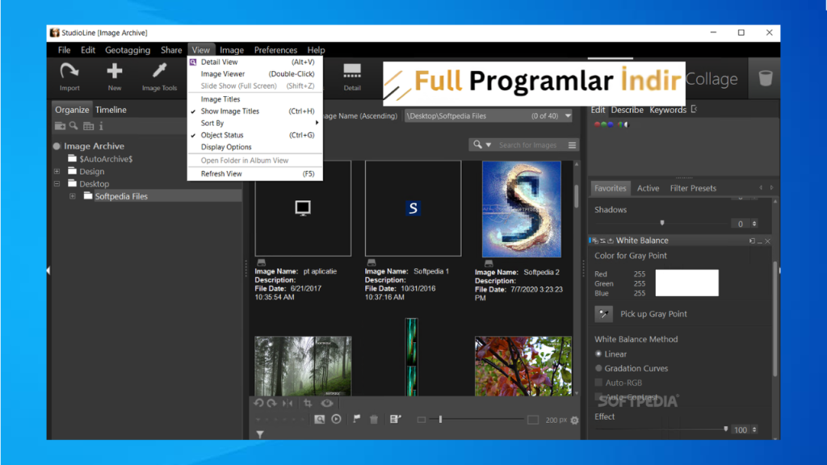Start slideshow with the circular play icon

click(337, 419)
